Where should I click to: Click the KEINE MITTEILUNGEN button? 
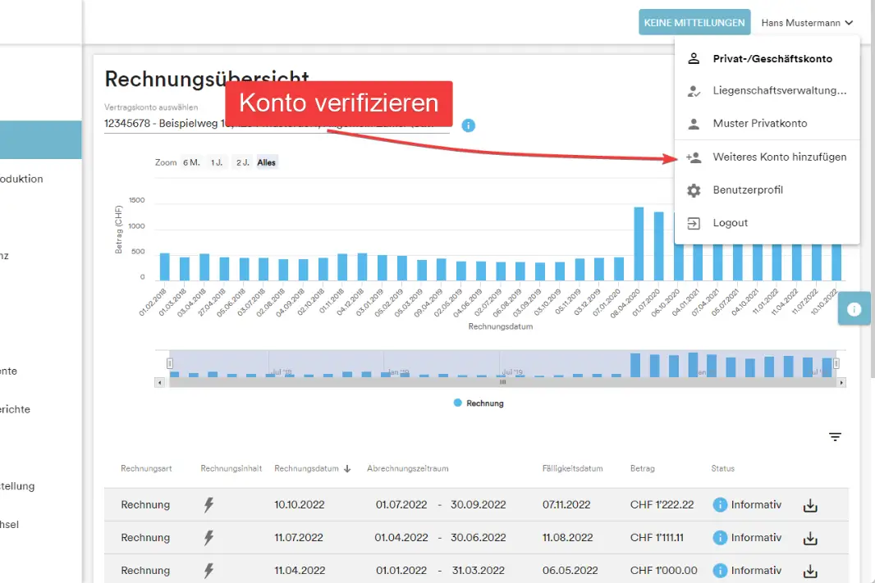click(694, 23)
